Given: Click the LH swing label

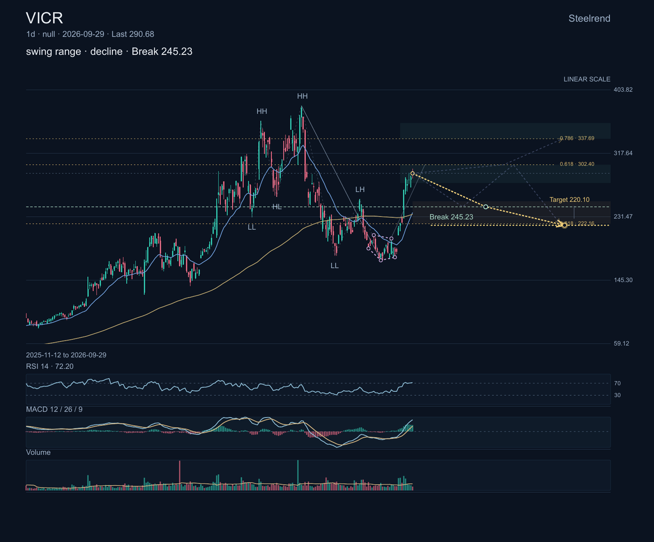Looking at the screenshot, I should (x=360, y=189).
